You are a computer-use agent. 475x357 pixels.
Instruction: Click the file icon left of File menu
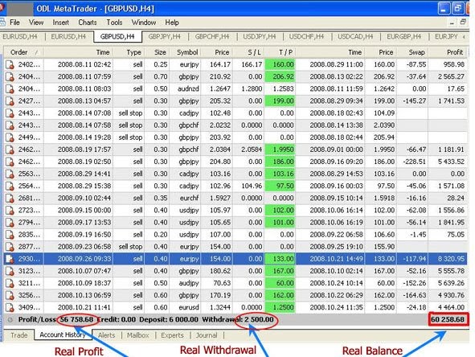pyautogui.click(x=2, y=23)
